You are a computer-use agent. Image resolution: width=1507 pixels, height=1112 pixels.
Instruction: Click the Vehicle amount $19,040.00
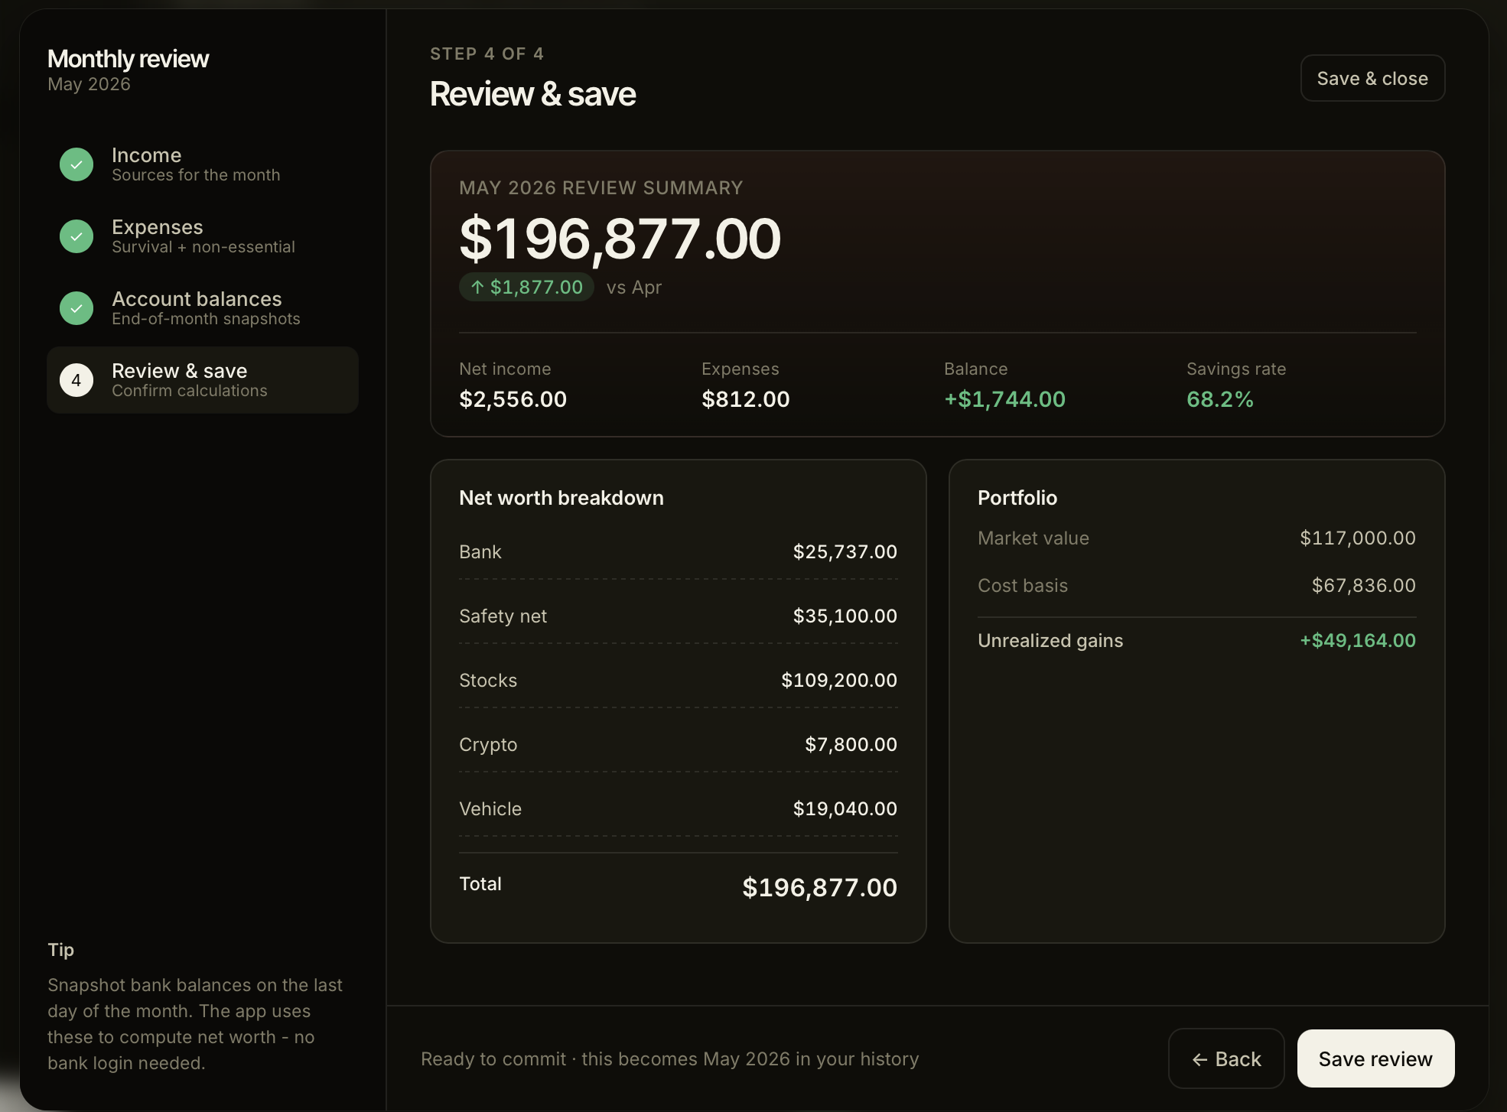pyautogui.click(x=845, y=808)
